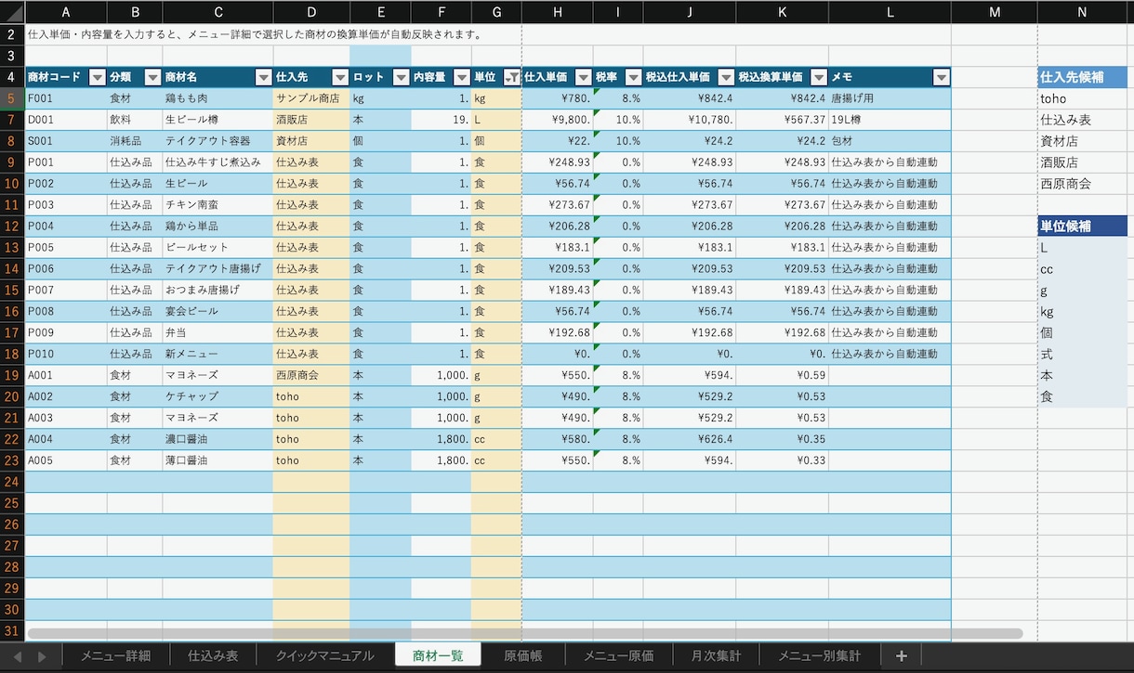Click the 単位候補 list header cell
The width and height of the screenshot is (1134, 673).
(x=1082, y=226)
